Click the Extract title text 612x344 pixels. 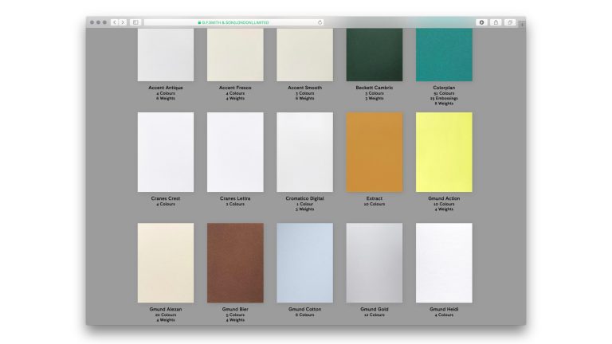click(x=375, y=198)
